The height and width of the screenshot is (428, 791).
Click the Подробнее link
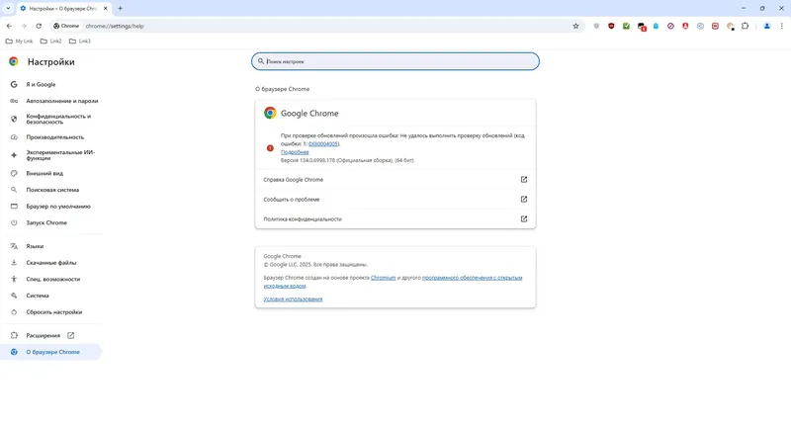(x=295, y=152)
